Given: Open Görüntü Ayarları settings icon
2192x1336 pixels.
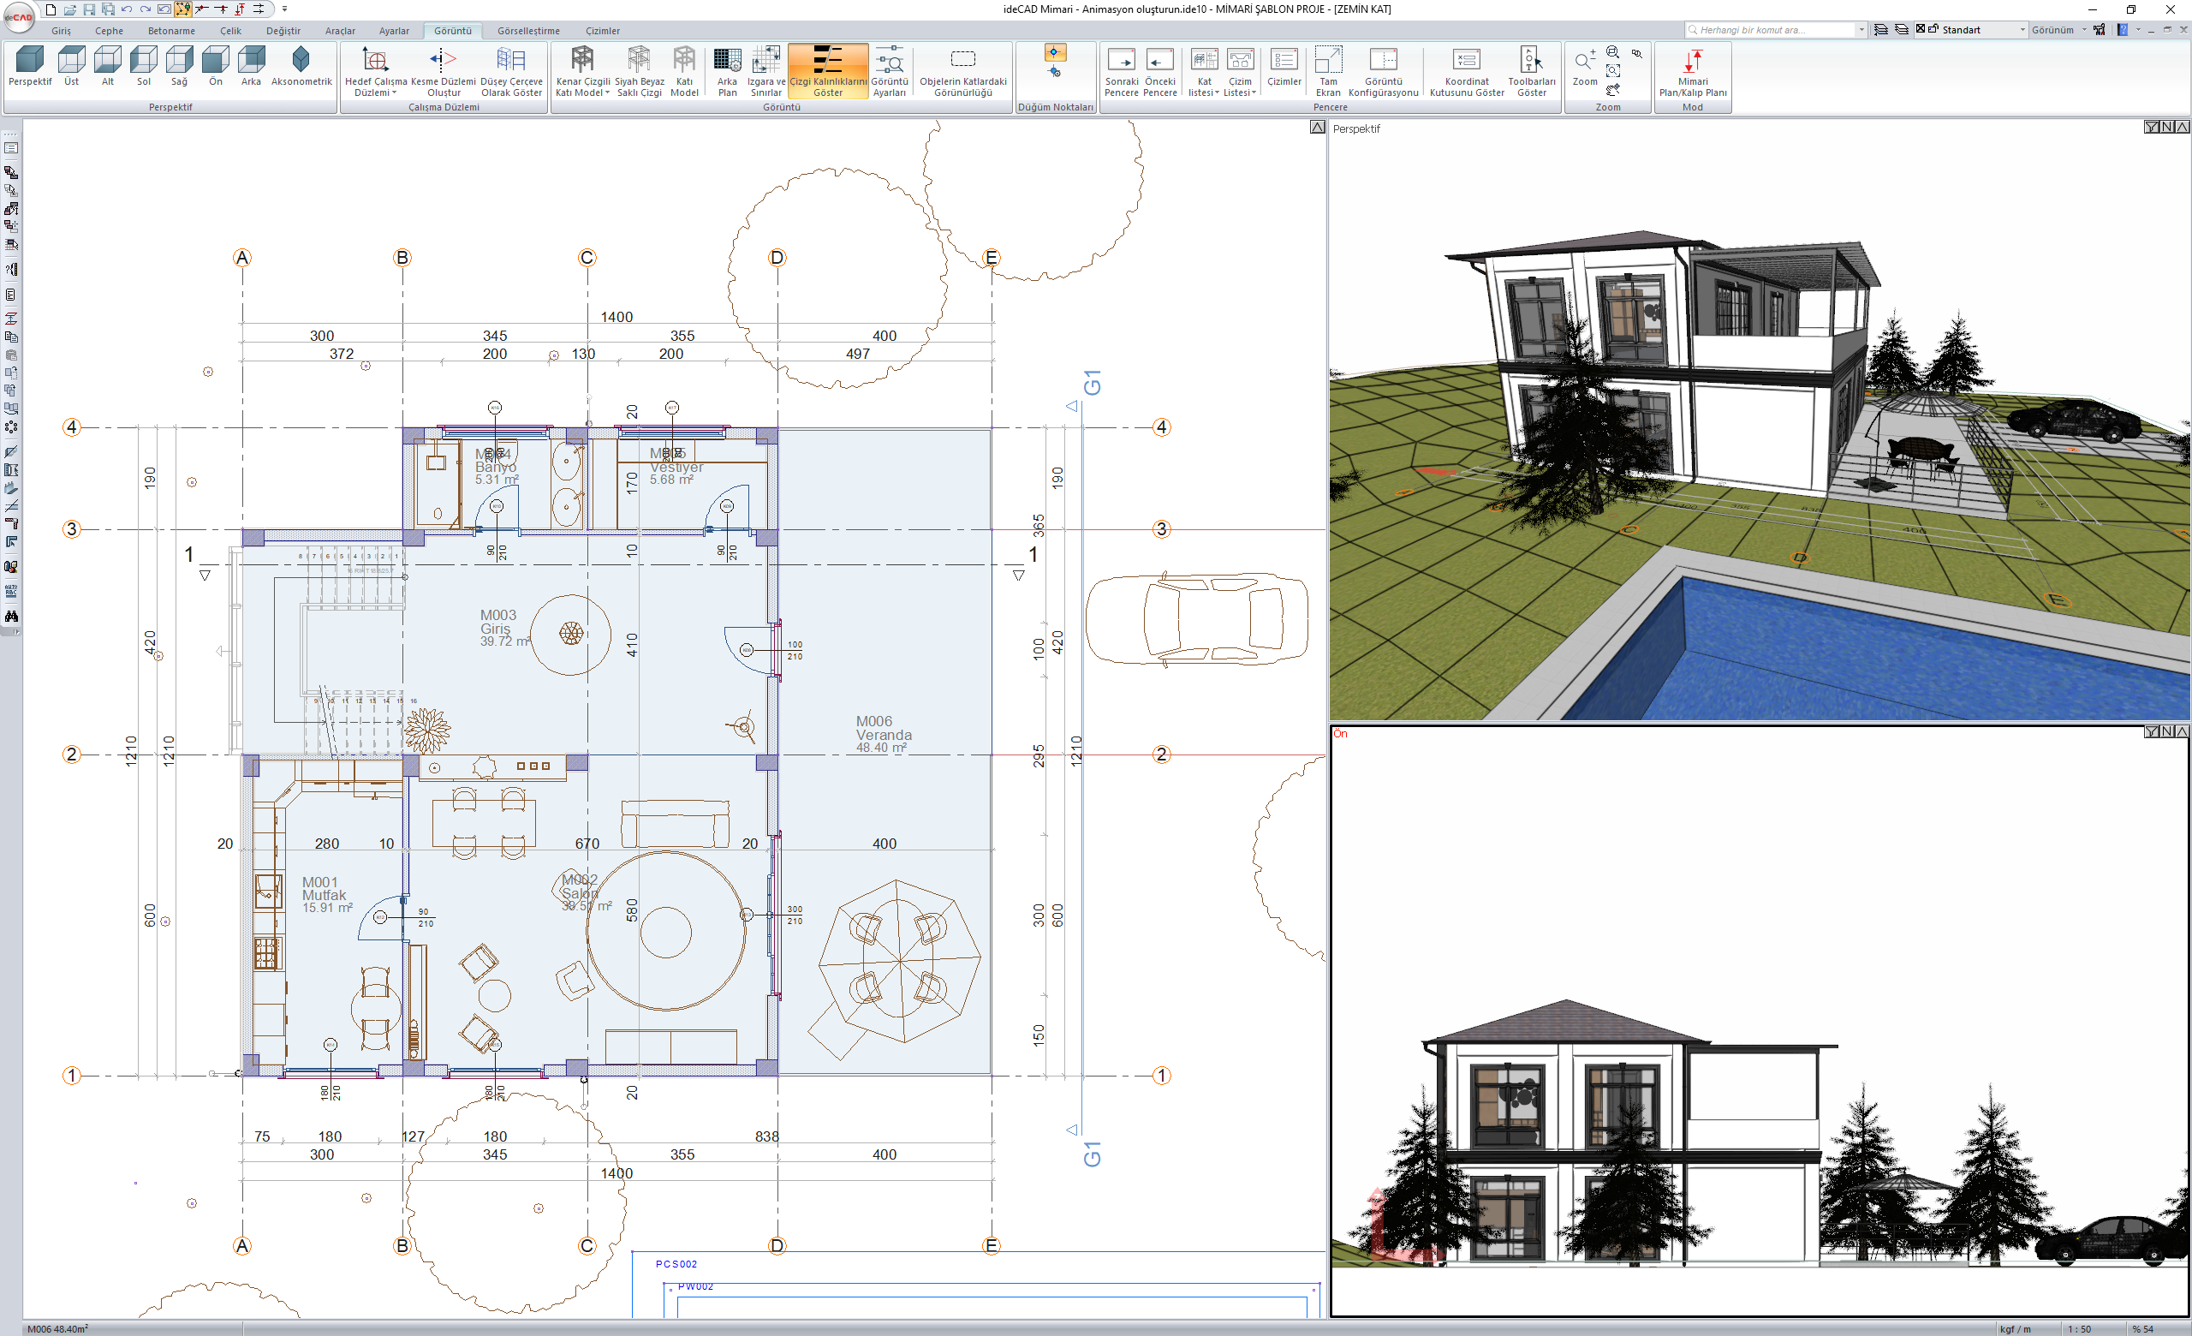Looking at the screenshot, I should click(889, 61).
